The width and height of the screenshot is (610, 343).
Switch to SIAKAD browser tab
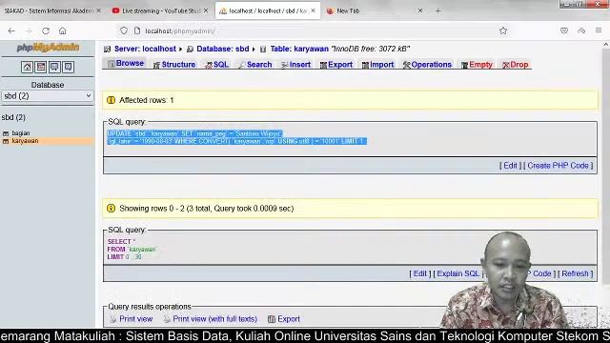[x=49, y=10]
